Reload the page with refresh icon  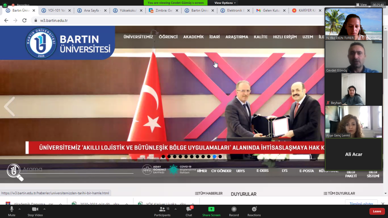(x=24, y=20)
